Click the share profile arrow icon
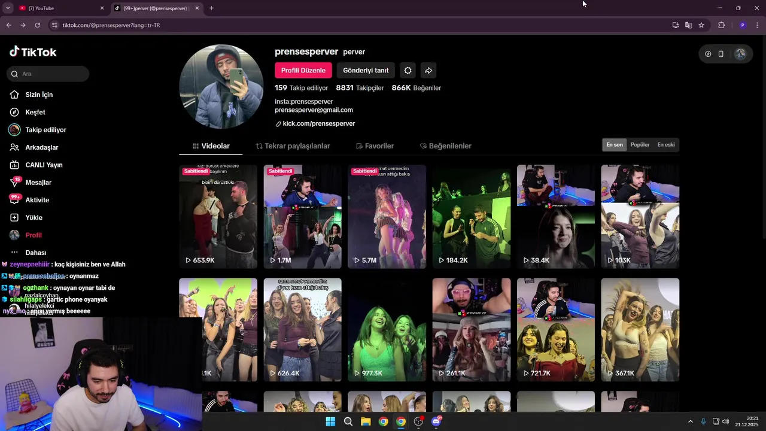766x431 pixels. point(428,70)
